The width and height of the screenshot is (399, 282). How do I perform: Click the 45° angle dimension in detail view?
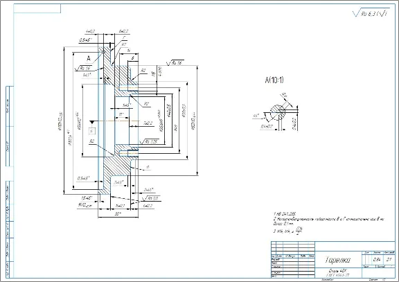click(256, 116)
